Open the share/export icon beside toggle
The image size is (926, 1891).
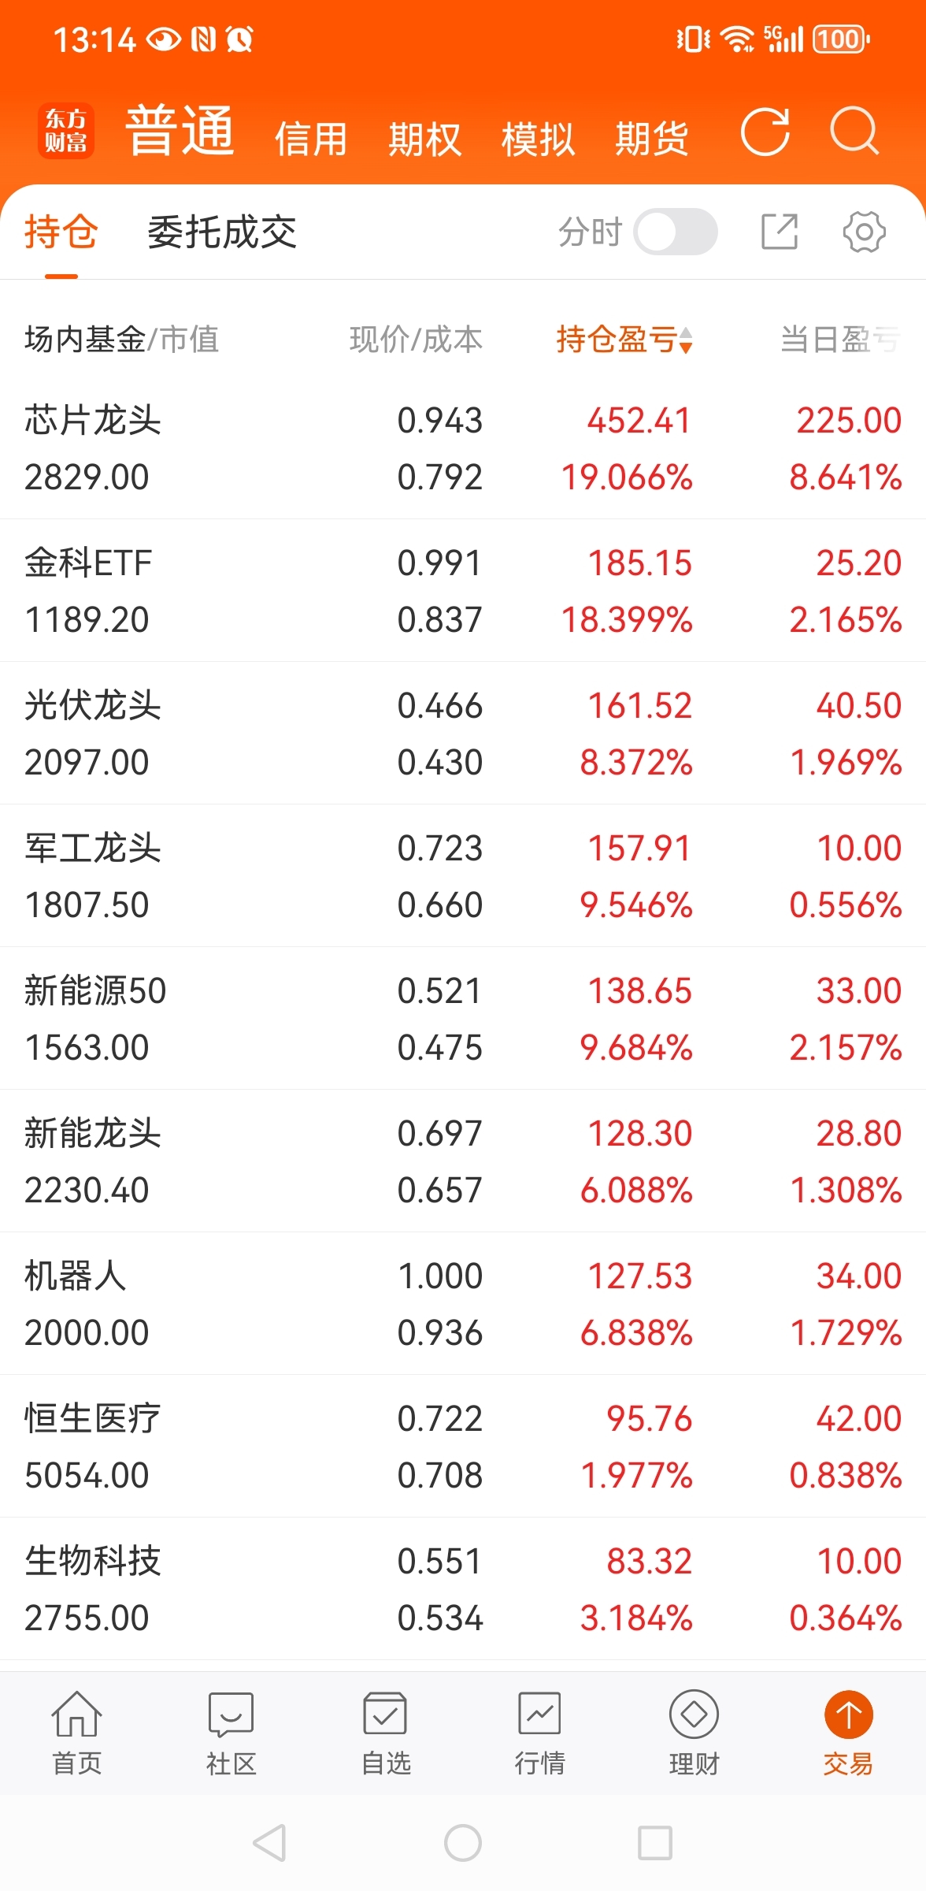click(x=780, y=232)
